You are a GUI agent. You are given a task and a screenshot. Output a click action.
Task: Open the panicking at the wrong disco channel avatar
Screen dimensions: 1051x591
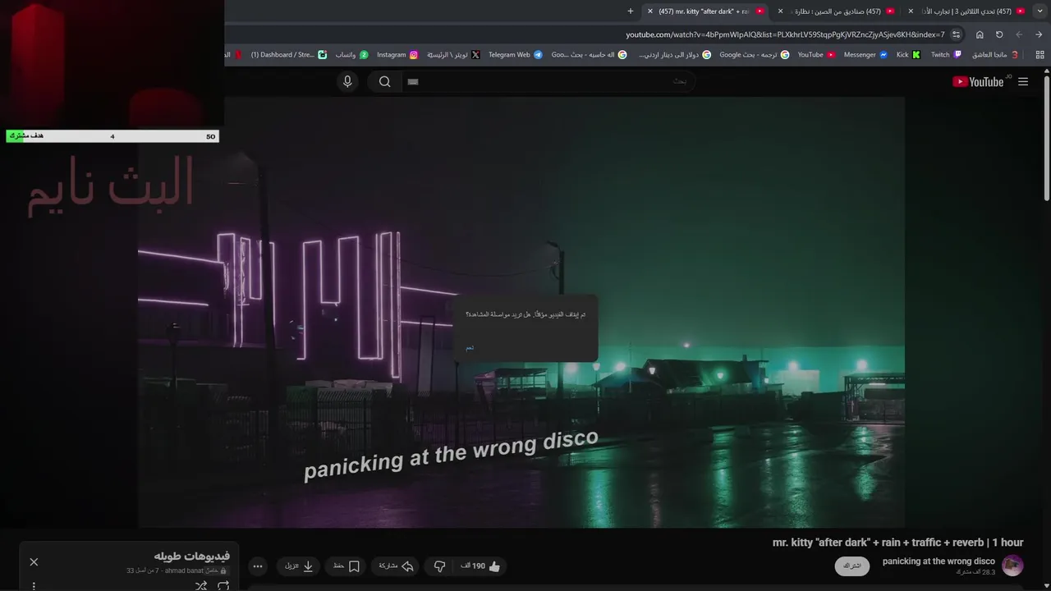click(x=1012, y=566)
